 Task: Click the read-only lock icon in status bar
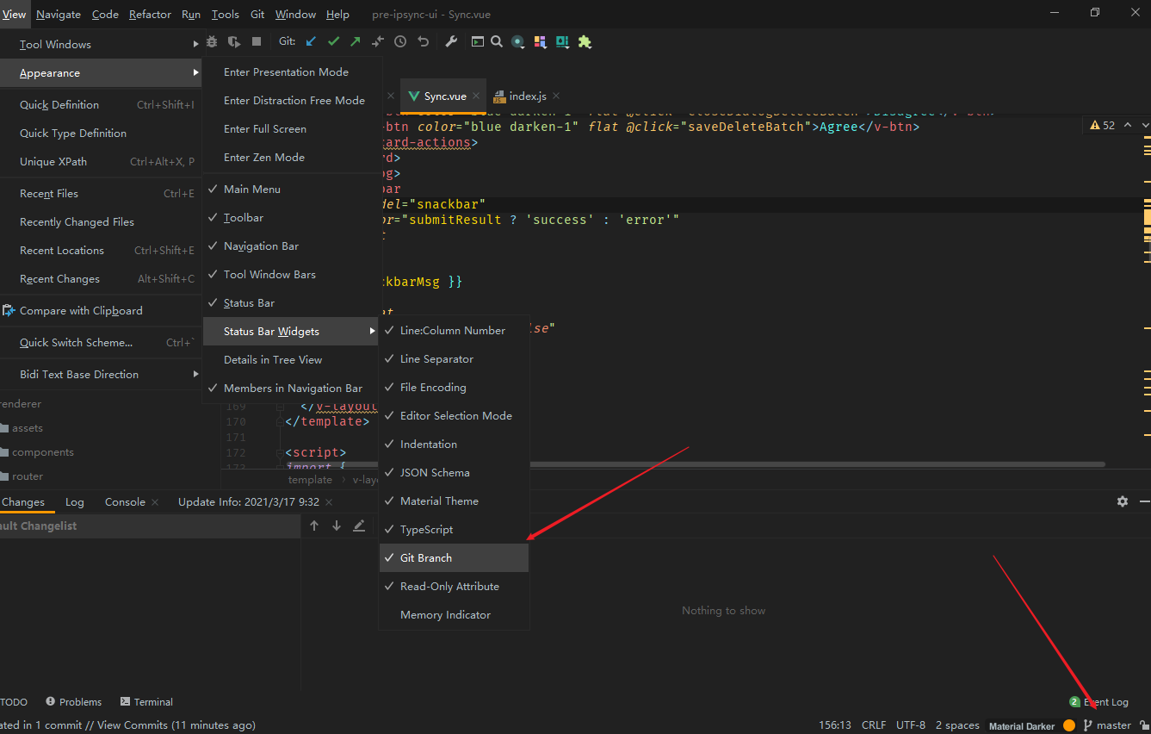coord(1144,725)
